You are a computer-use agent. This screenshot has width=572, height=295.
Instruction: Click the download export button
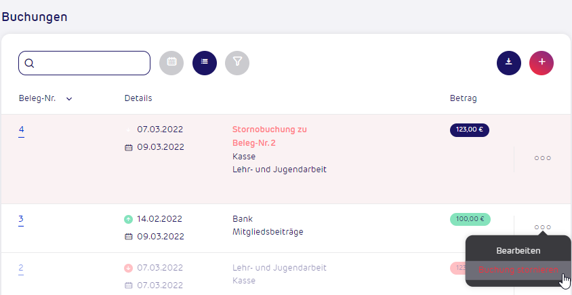[509, 63]
